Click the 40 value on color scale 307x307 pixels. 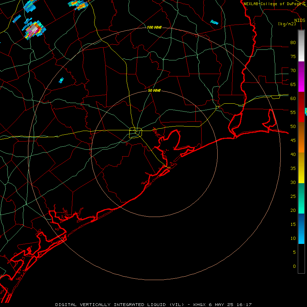(293, 154)
